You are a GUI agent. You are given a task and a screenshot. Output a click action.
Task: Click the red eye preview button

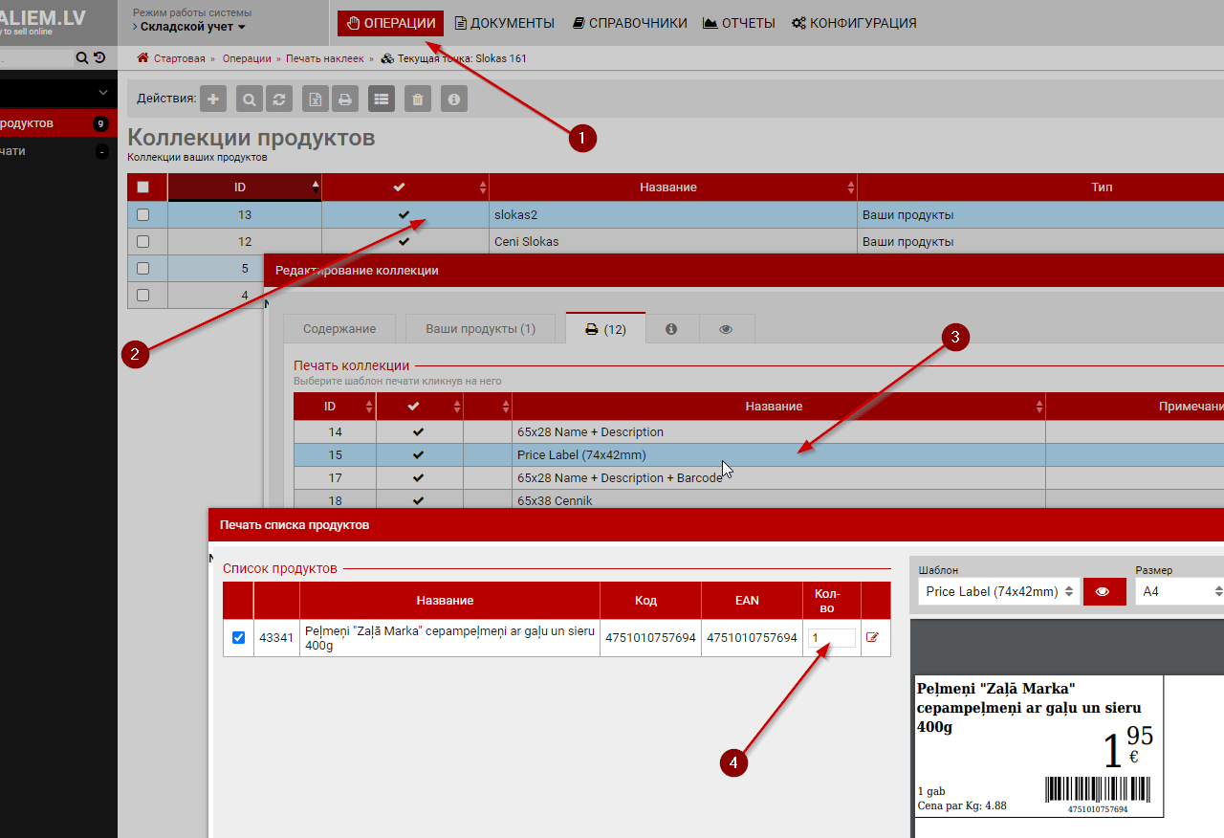tap(1104, 591)
